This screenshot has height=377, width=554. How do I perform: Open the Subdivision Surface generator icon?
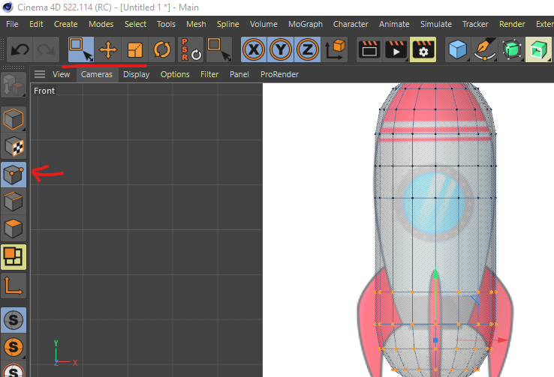point(512,49)
